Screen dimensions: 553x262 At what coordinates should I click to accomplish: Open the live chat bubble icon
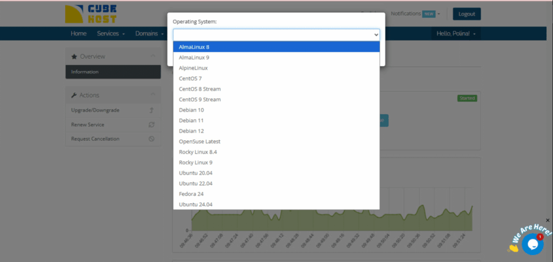pos(532,244)
